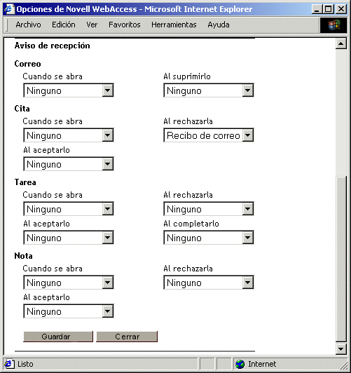
Task: Click the vertical scrollbar thumb
Action: 341,259
